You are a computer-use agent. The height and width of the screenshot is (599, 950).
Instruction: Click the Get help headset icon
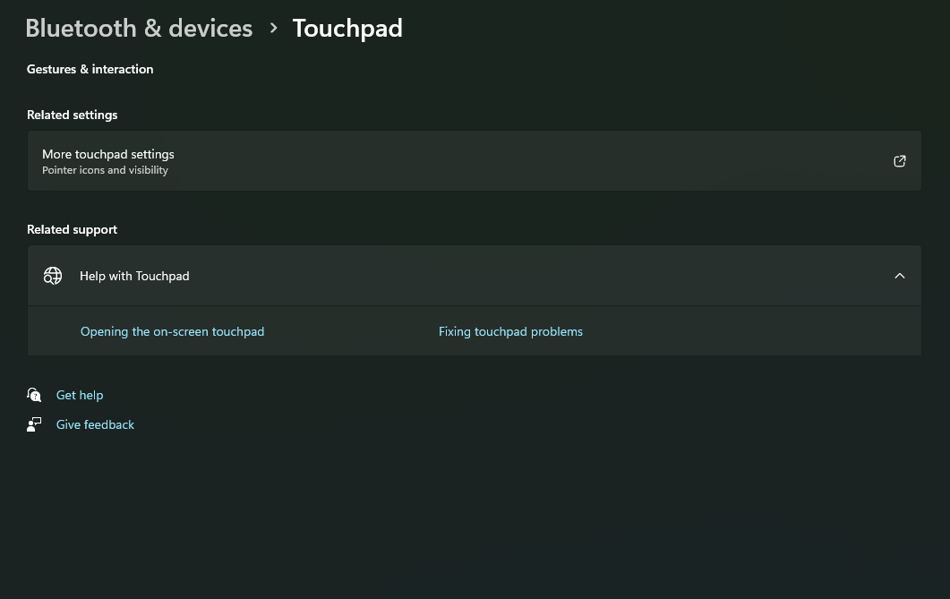point(34,395)
